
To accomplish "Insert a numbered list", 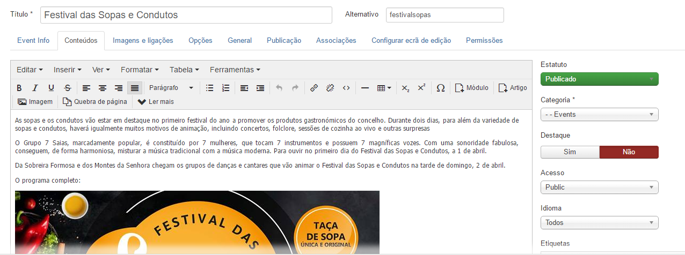I will point(226,88).
